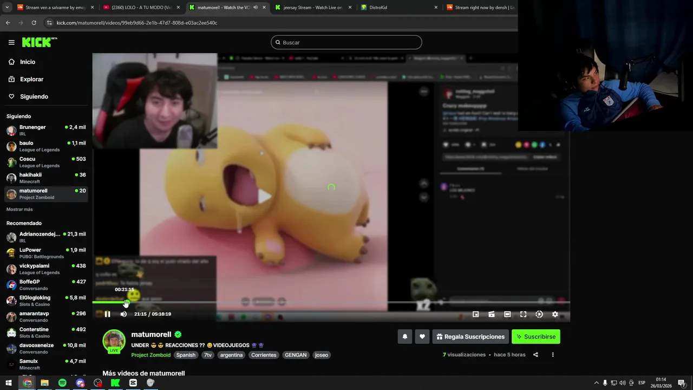Go back in browser history
693x390 pixels.
(8, 23)
